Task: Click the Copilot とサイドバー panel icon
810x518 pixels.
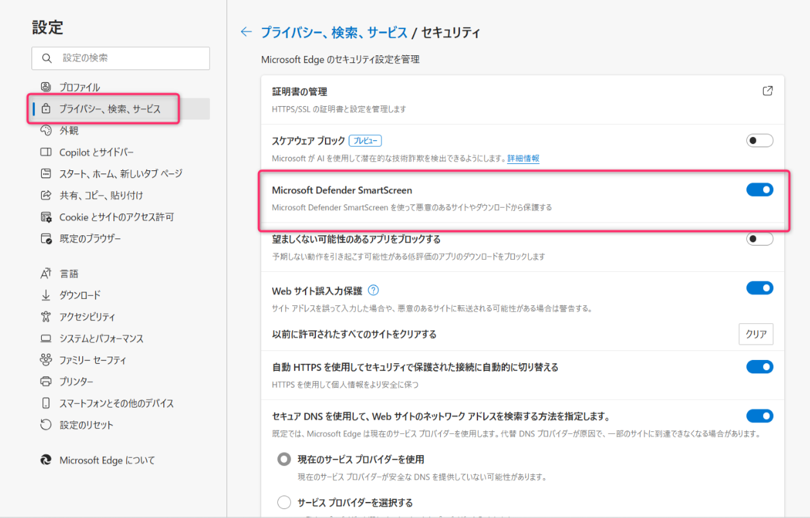Action: (46, 152)
